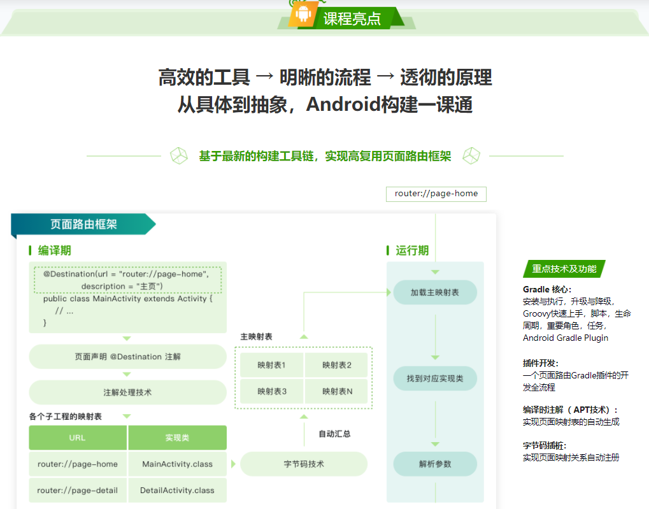Click the arrowhead pointing into 加载主映射表 from the left
This screenshot has width=649, height=509.
[386, 292]
